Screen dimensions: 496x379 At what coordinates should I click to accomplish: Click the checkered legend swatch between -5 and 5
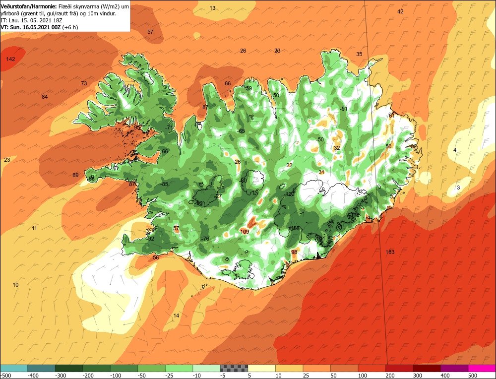click(x=234, y=368)
